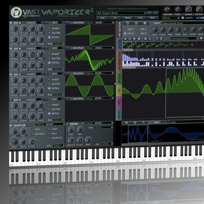204x204 pixels.
Task: Open OSC B ENV MSEG2 dropdown
Action: [58, 69]
